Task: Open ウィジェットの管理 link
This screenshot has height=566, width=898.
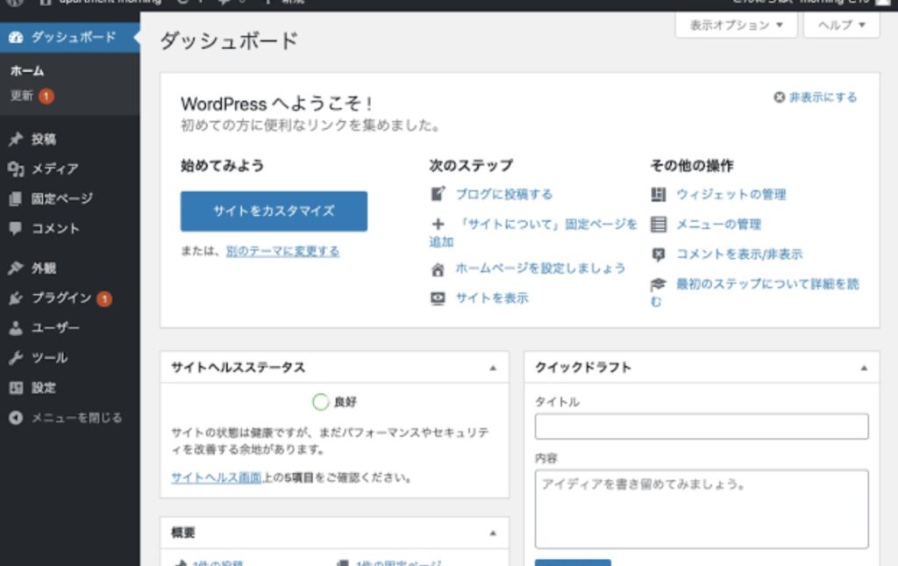Action: tap(731, 195)
